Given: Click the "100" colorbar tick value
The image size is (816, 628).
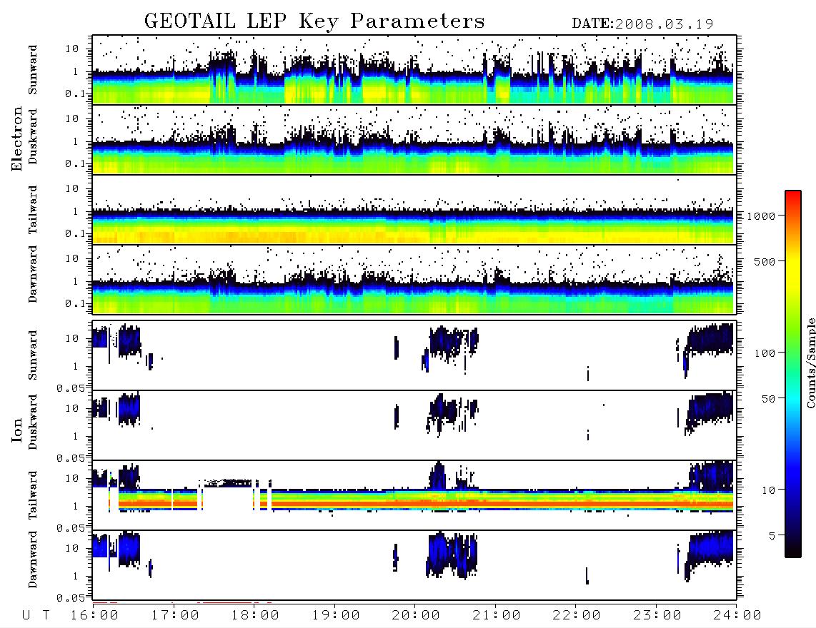Looking at the screenshot, I should click(765, 353).
